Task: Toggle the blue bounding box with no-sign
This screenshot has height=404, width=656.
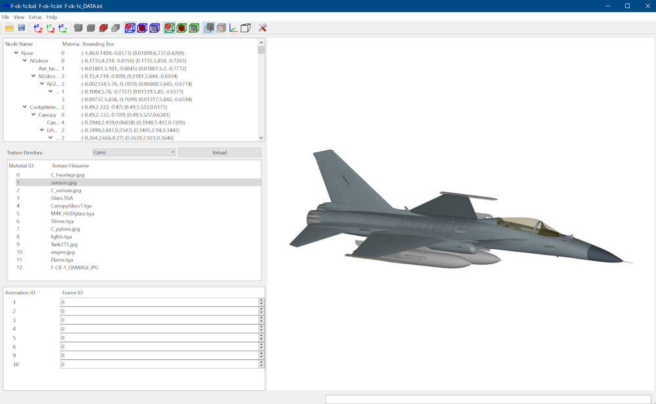Action: (130, 28)
